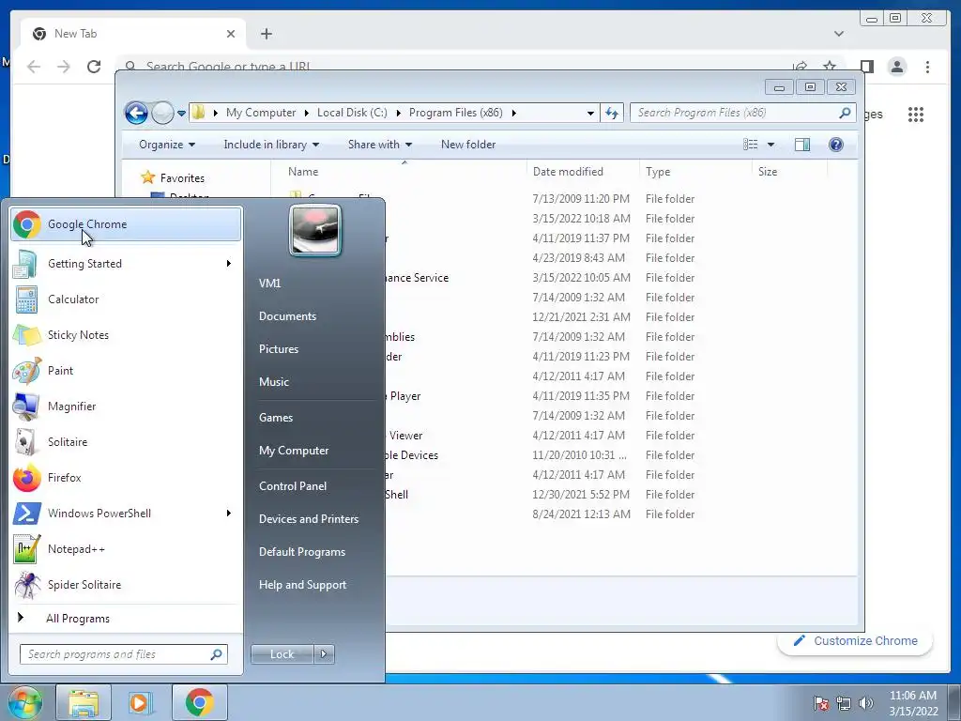961x721 pixels.
Task: Click the user account picture
Action: tap(315, 231)
